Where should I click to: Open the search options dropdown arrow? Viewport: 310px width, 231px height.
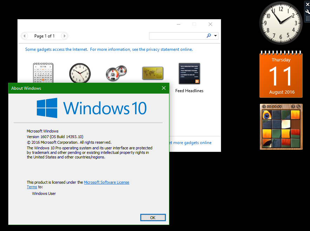pyautogui.click(x=216, y=36)
